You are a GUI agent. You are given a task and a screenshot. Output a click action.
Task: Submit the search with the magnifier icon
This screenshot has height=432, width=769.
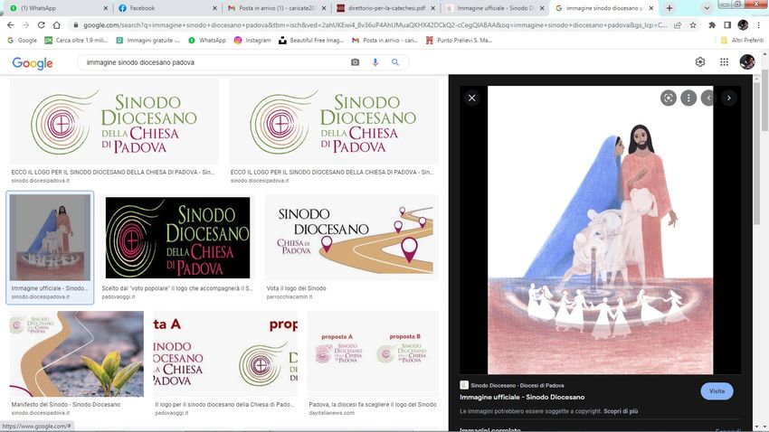tap(395, 62)
